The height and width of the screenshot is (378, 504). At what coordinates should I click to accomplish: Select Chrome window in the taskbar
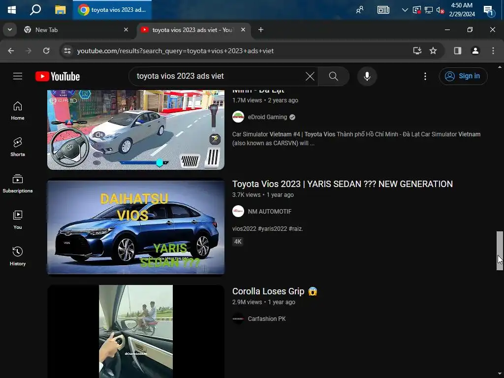[x=112, y=10]
